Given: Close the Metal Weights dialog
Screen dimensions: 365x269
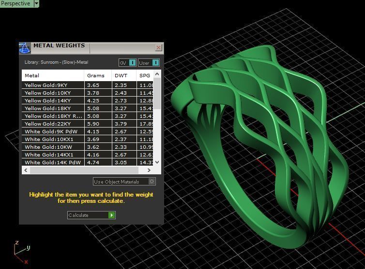Looking at the screenshot, I should click(x=158, y=48).
